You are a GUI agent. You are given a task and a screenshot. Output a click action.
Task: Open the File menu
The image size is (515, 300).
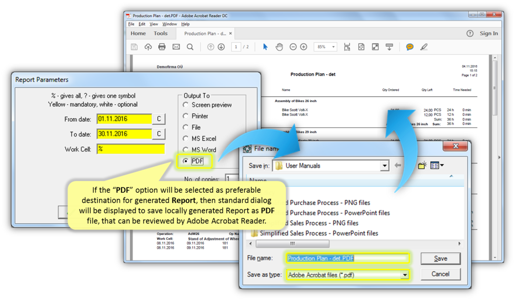(131, 24)
